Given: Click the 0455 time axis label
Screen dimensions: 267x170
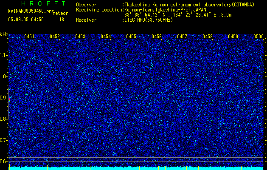Looking at the screenshot, I should coord(131,37).
